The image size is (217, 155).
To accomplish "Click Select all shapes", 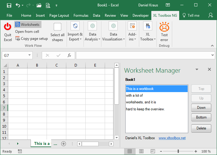I will coord(58,32).
